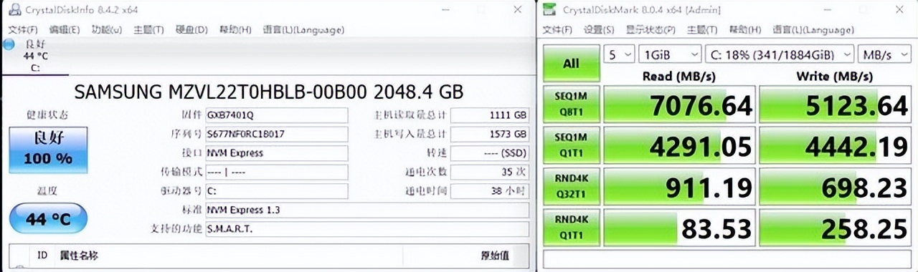Click interface field NVM Express
This screenshot has width=918, height=272.
tap(277, 152)
